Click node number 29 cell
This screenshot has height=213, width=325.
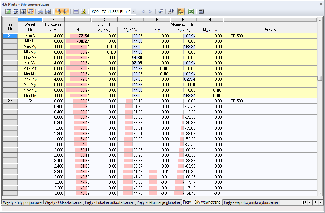[x=30, y=101]
